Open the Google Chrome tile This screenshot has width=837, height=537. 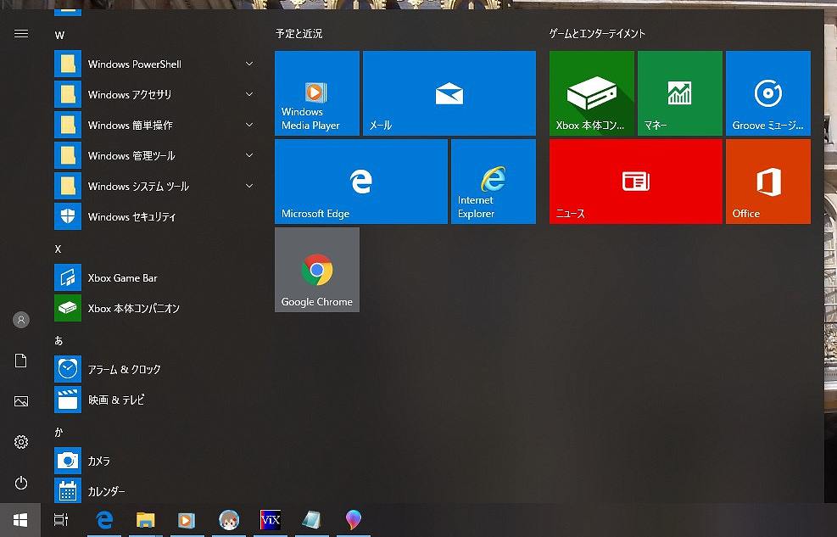point(317,270)
